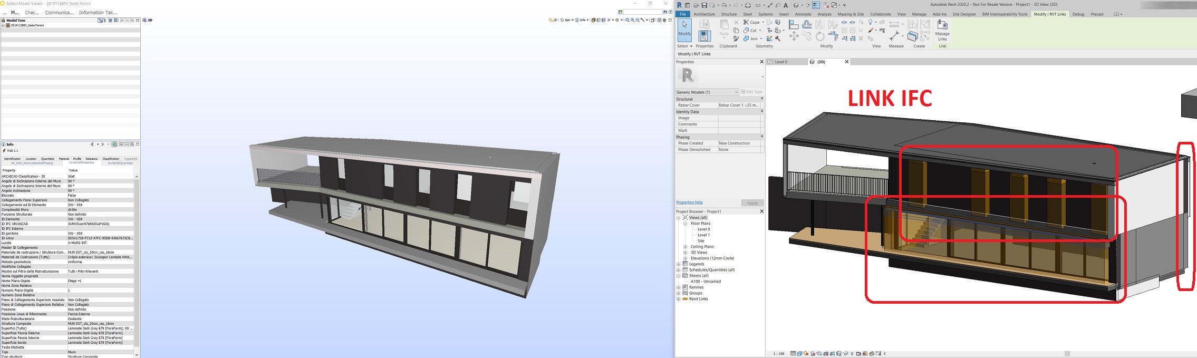Click the Comments value field in Properties
This screenshot has height=358, width=1197.
pyautogui.click(x=739, y=124)
